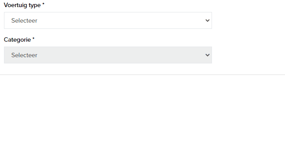Click the middle of the Categorie combo box

[108, 55]
